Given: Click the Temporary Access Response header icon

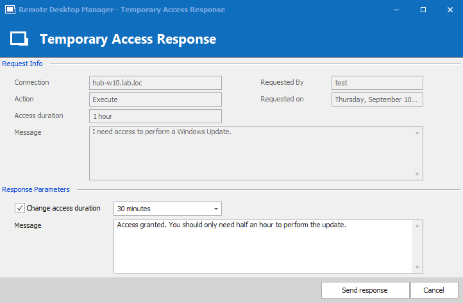Looking at the screenshot, I should coord(19,39).
